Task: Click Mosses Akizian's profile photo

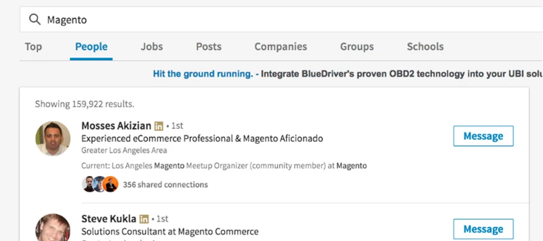Action: (x=52, y=139)
